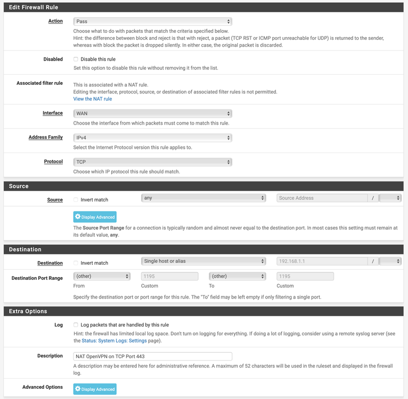408x399 pixels.
Task: Click the Destination address field 192.168.1.1
Action: pos(322,261)
